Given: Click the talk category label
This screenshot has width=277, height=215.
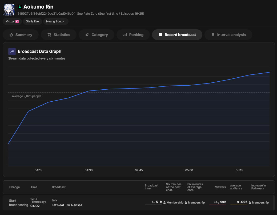Looking at the screenshot, I should point(54,200).
